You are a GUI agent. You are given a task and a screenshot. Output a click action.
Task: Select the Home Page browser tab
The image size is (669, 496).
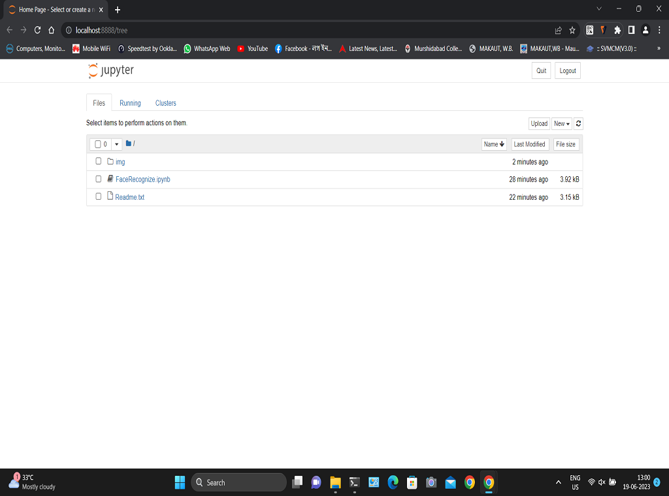tap(56, 10)
